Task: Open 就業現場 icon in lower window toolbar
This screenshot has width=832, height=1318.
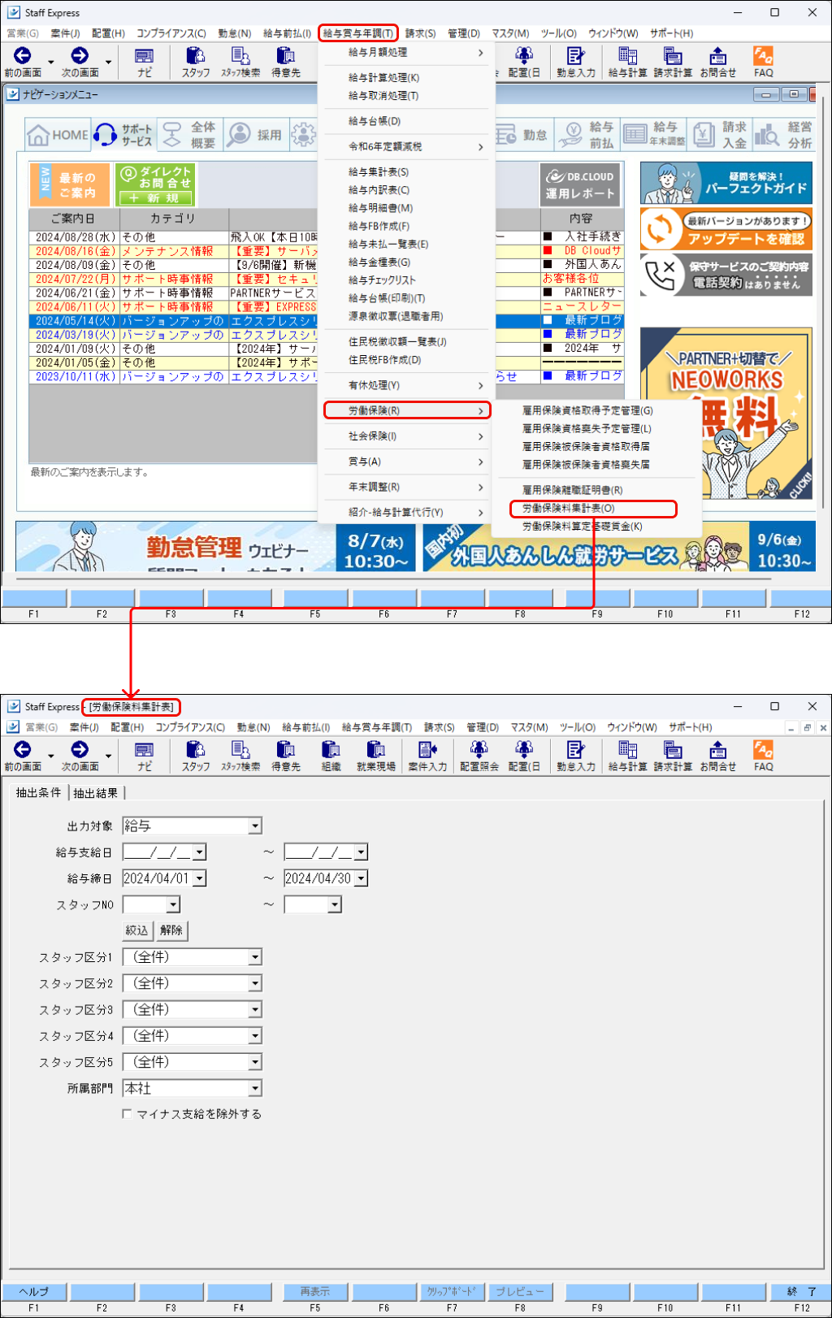Action: [375, 755]
